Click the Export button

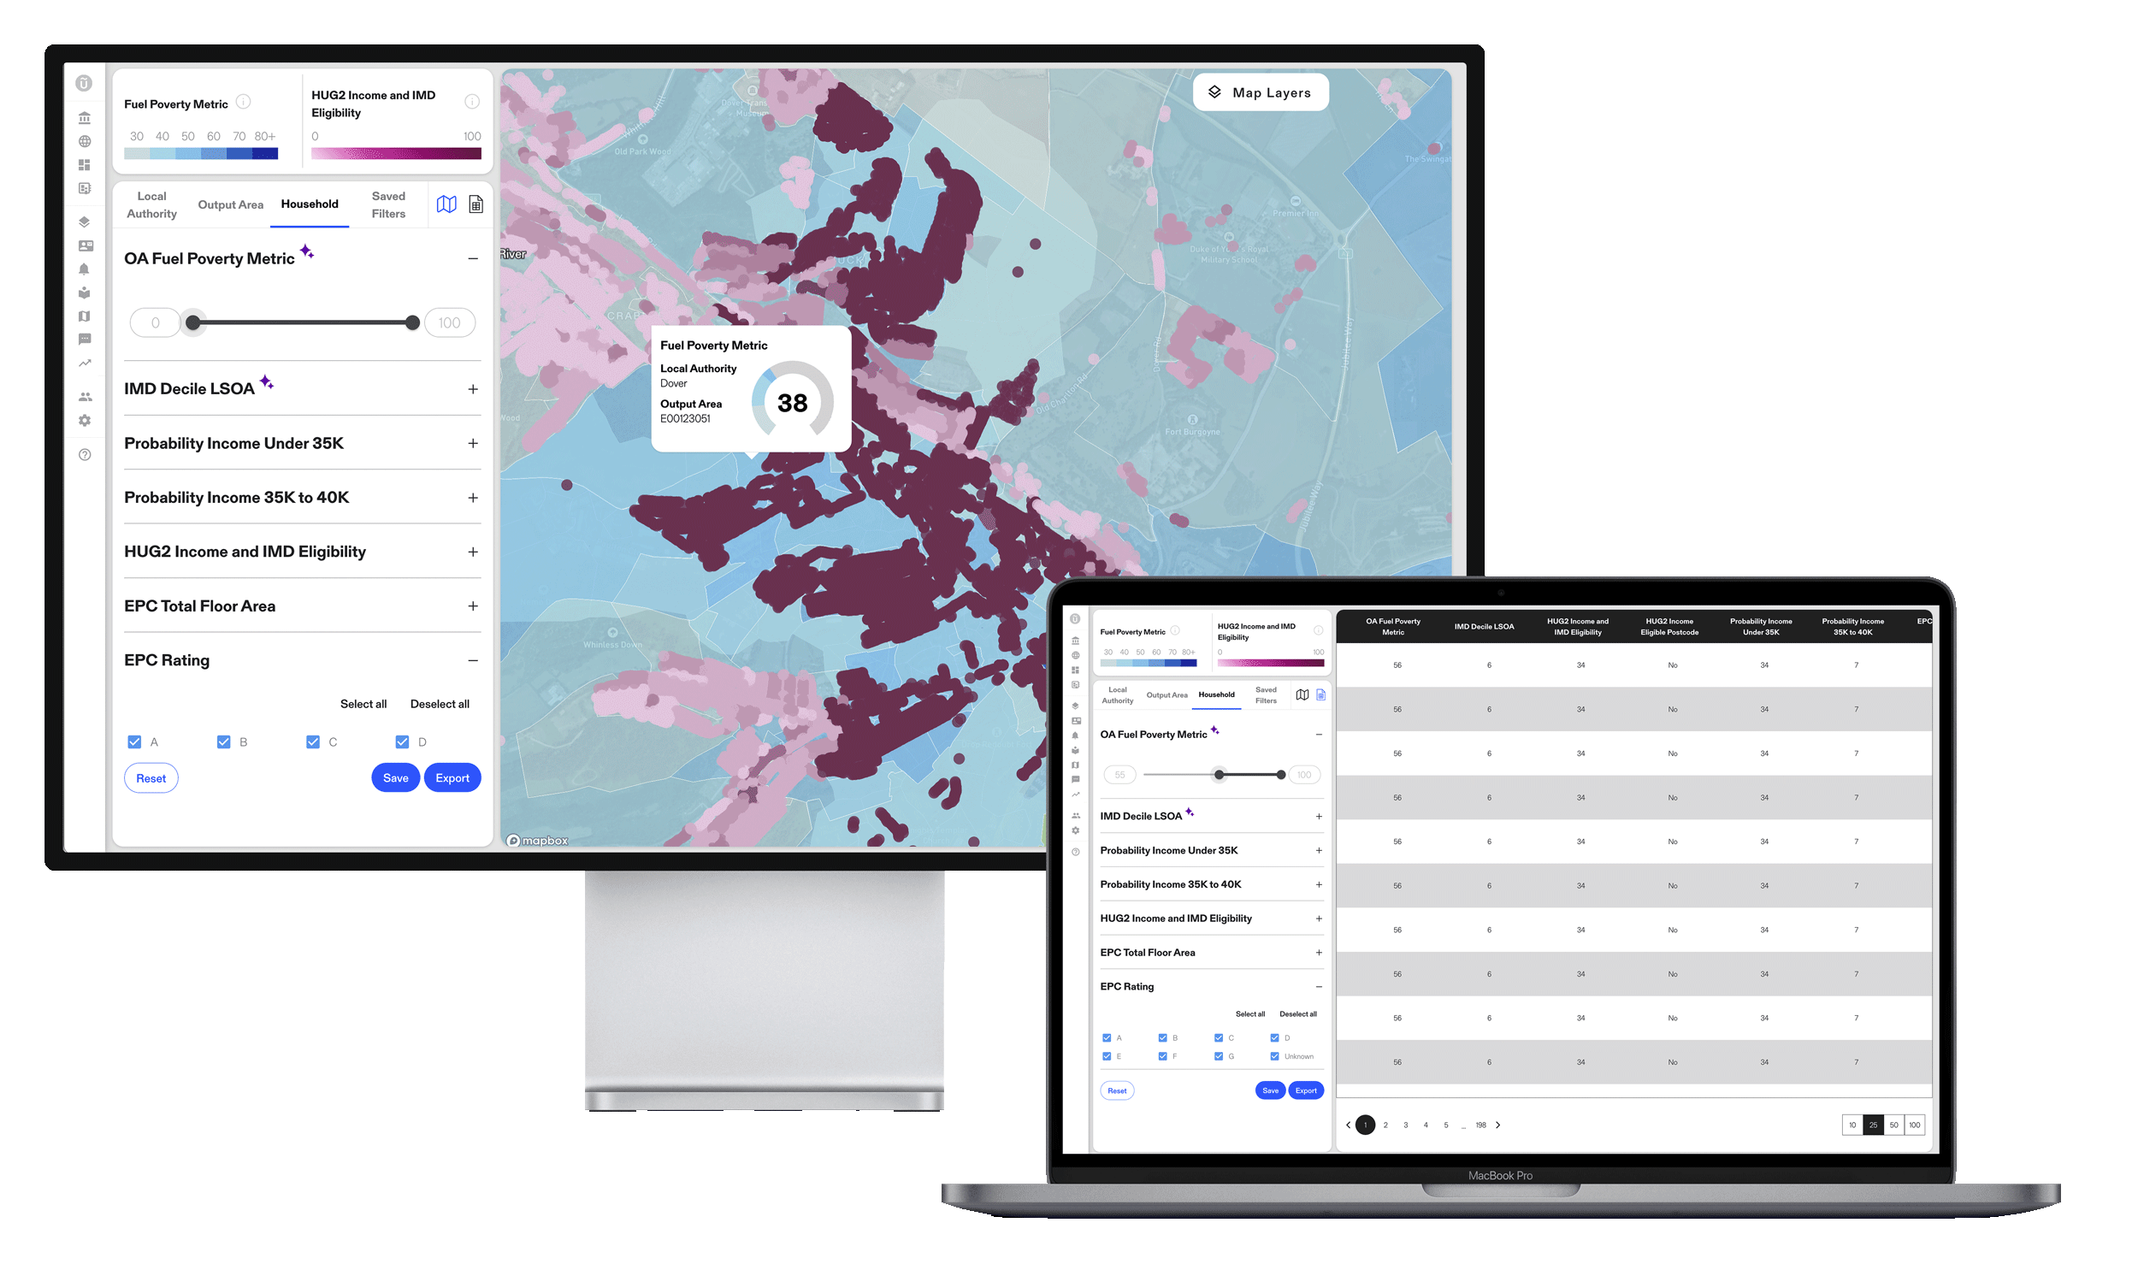point(452,777)
